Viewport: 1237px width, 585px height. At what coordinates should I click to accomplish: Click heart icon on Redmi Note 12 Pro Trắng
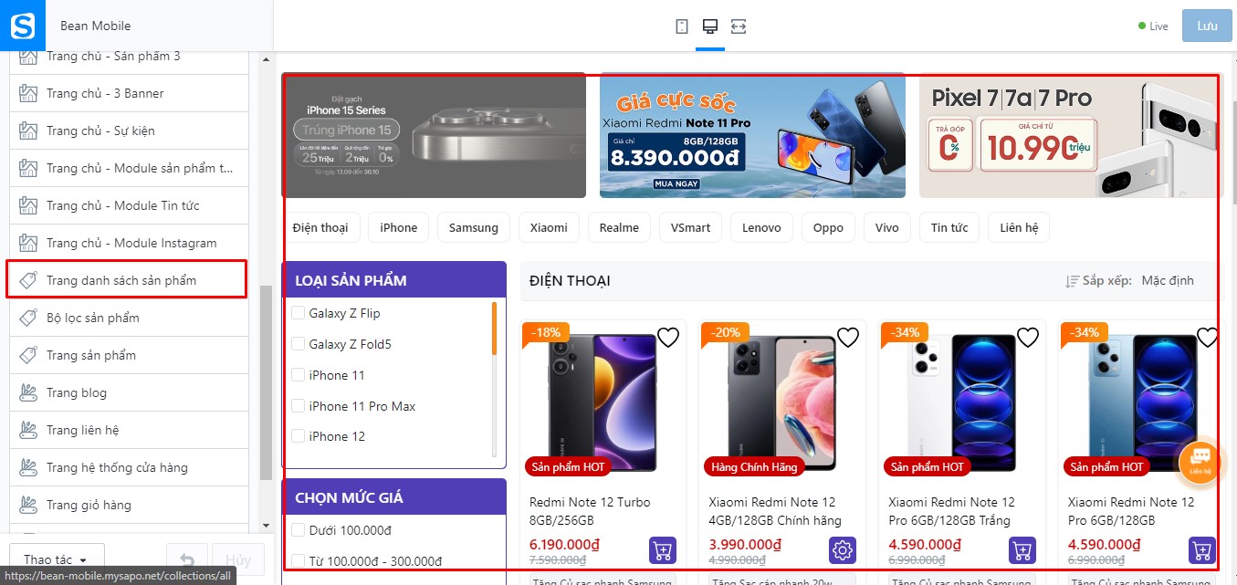[1028, 338]
